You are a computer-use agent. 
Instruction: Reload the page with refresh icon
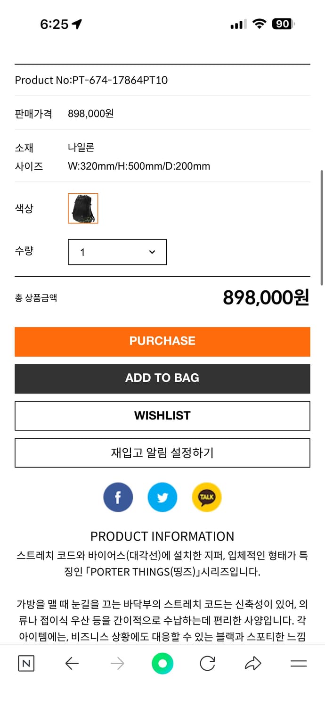(208, 663)
